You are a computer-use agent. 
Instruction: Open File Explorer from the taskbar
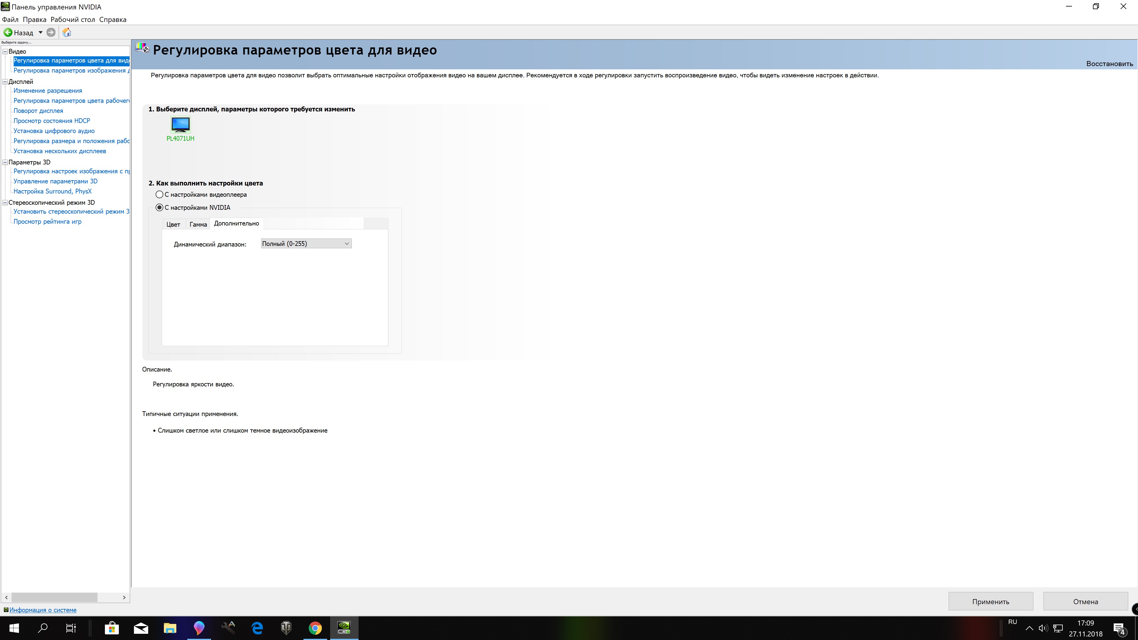pos(170,628)
